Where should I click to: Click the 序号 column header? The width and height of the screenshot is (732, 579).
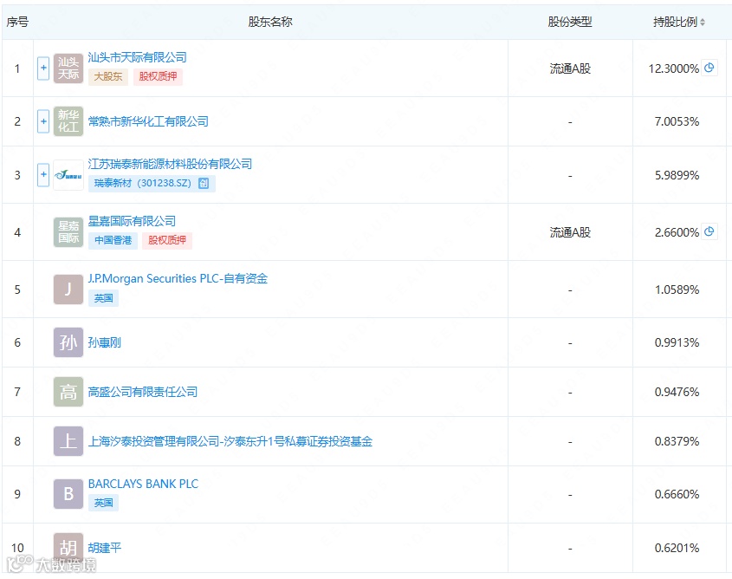pos(17,22)
